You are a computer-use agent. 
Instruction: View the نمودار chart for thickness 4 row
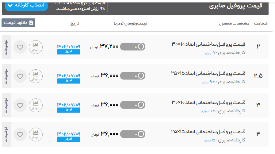tap(36, 134)
